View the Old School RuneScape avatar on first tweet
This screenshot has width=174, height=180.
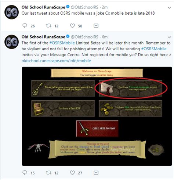pyautogui.click(x=11, y=12)
